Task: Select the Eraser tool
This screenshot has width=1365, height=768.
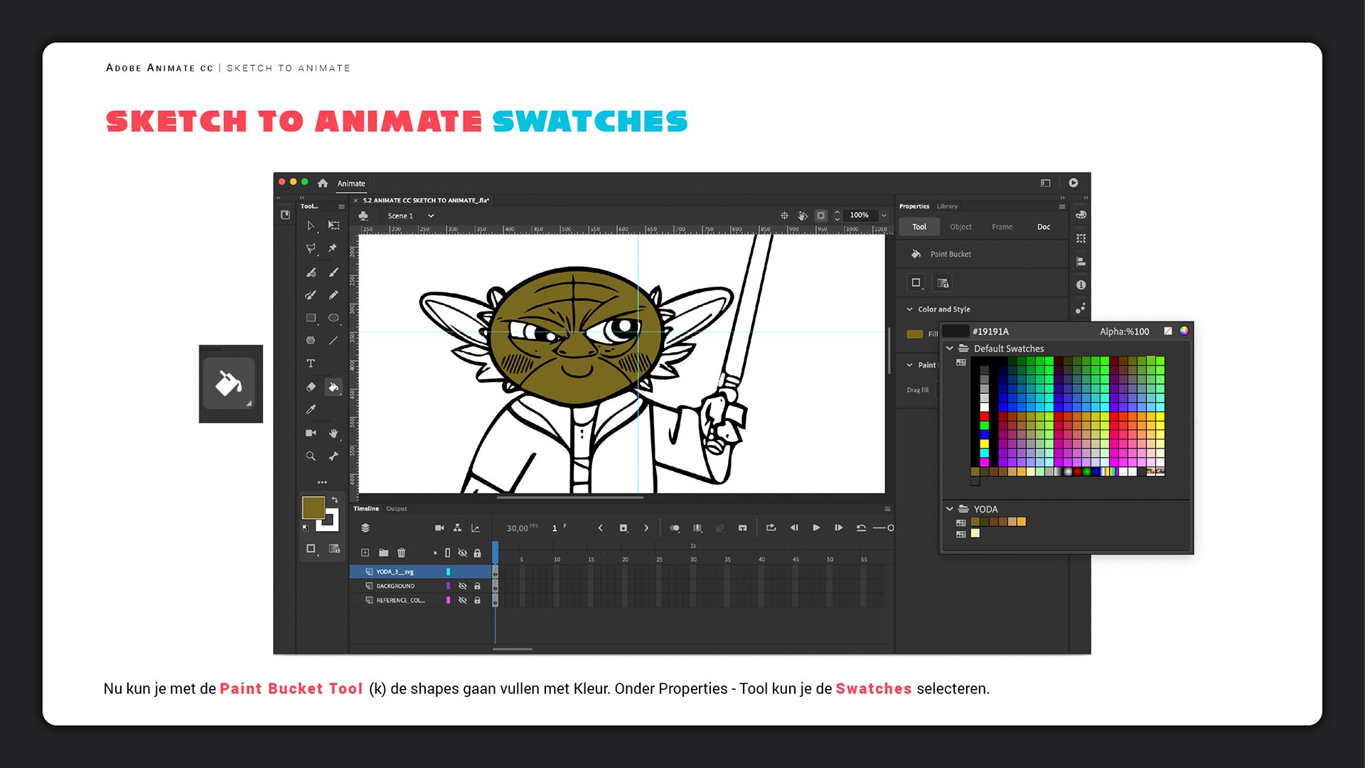Action: (311, 387)
